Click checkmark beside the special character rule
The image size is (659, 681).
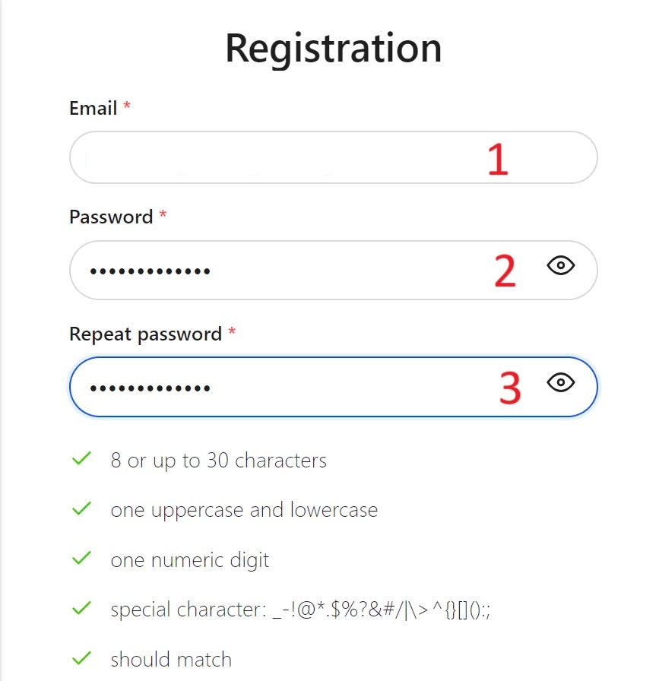[x=81, y=608]
